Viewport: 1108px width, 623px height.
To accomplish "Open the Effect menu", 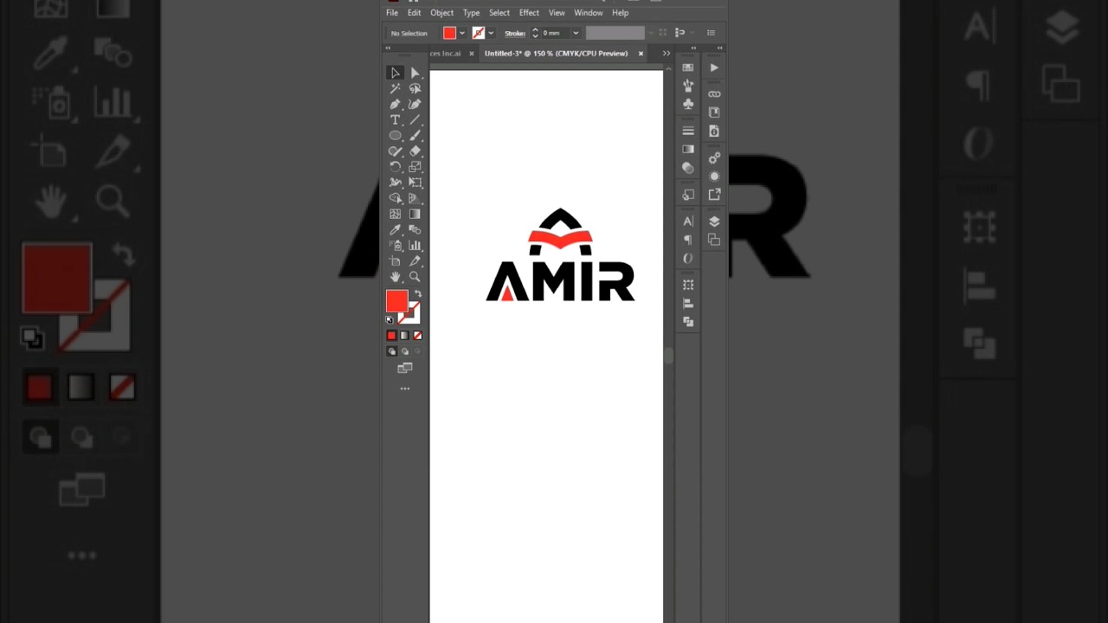I will coord(529,13).
